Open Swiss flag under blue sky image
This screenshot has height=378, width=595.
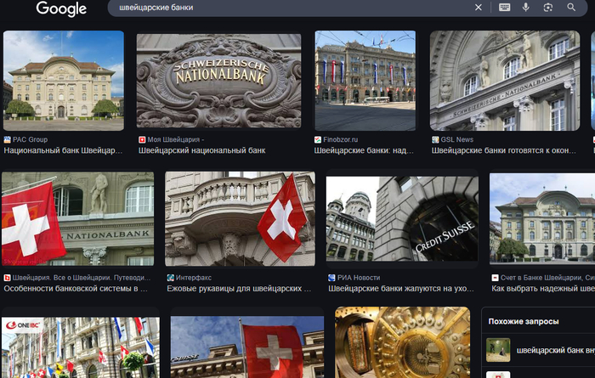[247, 347]
